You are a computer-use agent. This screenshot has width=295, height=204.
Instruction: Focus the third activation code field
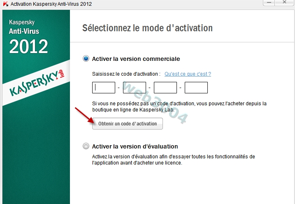pyautogui.click(x=165, y=88)
